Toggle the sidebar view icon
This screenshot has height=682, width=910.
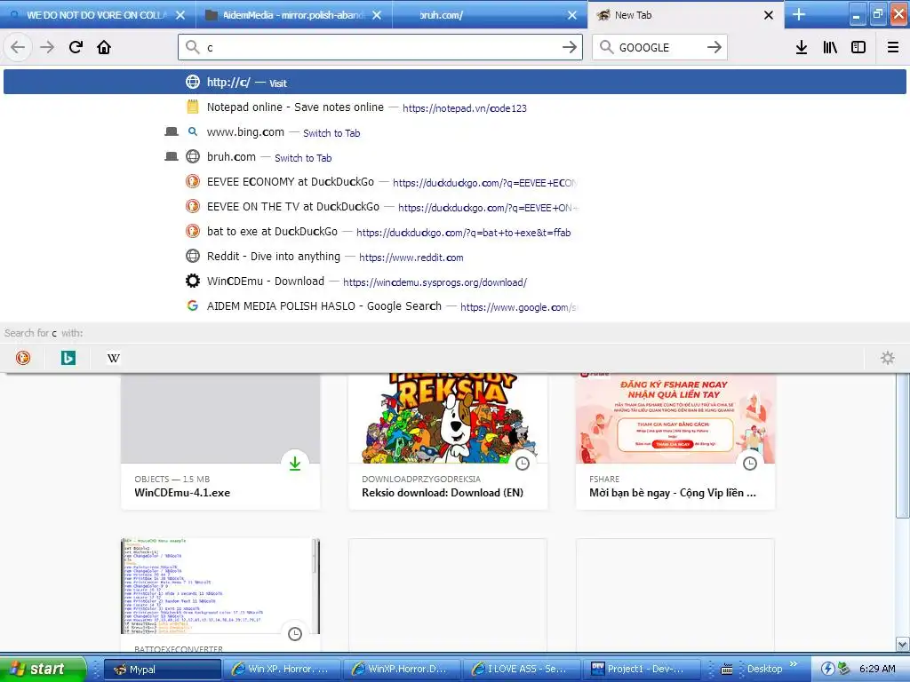pos(858,47)
